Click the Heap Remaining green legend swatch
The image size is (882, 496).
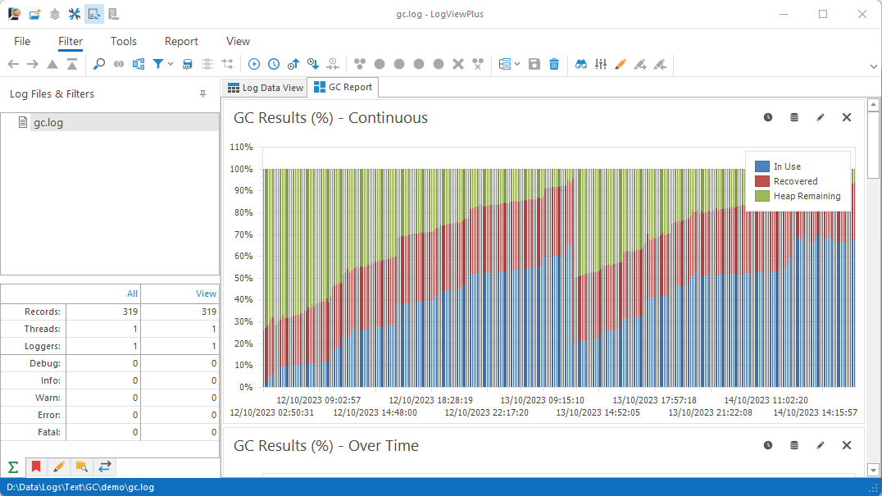(x=762, y=196)
